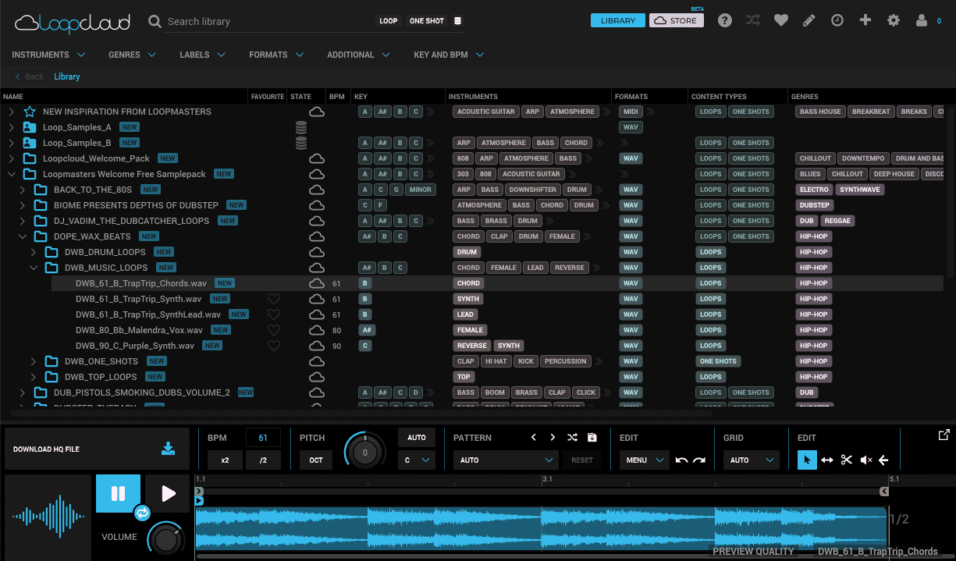Toggle the loop repeat button near pause
Image resolution: width=956 pixels, height=561 pixels.
coord(142,513)
